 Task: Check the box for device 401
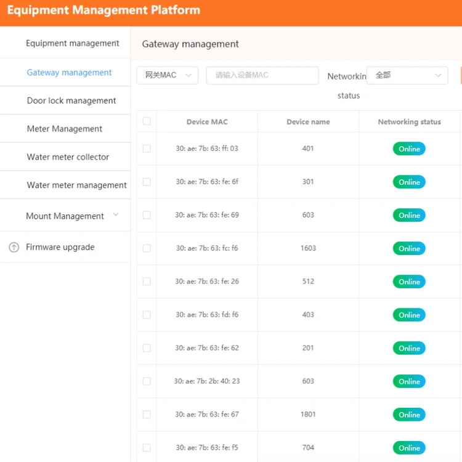coord(147,148)
